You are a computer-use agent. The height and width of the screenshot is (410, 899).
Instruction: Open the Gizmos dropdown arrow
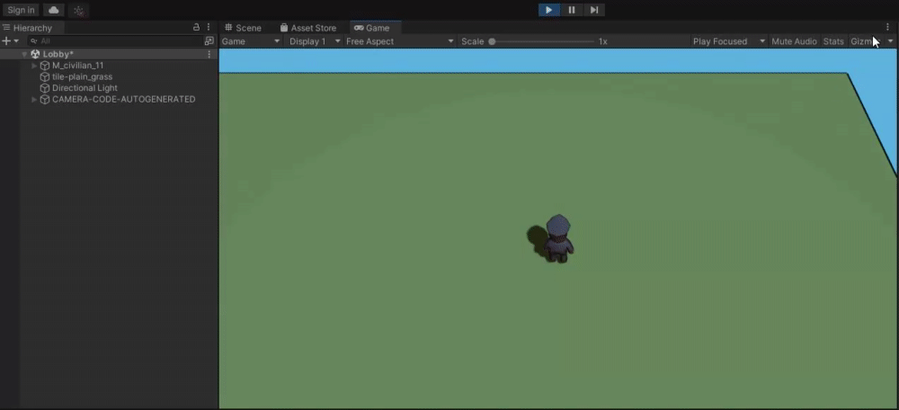890,41
